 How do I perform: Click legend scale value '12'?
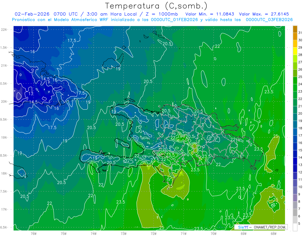[300, 172]
